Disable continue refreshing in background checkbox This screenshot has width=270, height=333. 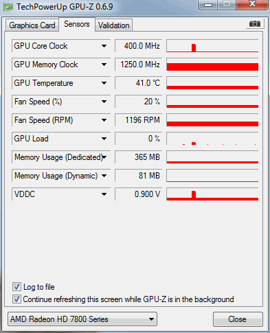16,299
